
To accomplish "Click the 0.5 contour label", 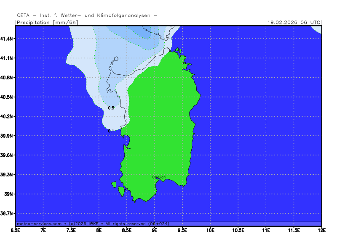I will pyautogui.click(x=111, y=108).
